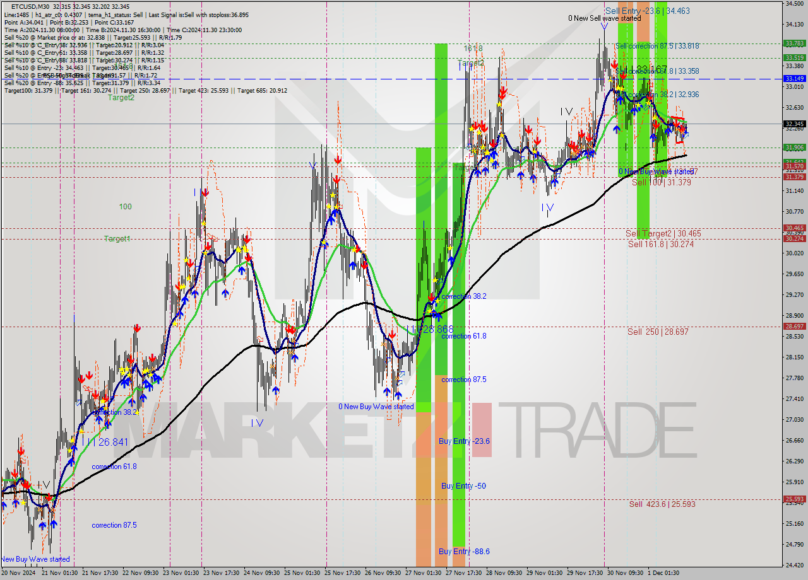Screen dimensions: 808x580
Task: Click the 'Sell correction 87.5 | 33.818' label
Action: (x=657, y=46)
